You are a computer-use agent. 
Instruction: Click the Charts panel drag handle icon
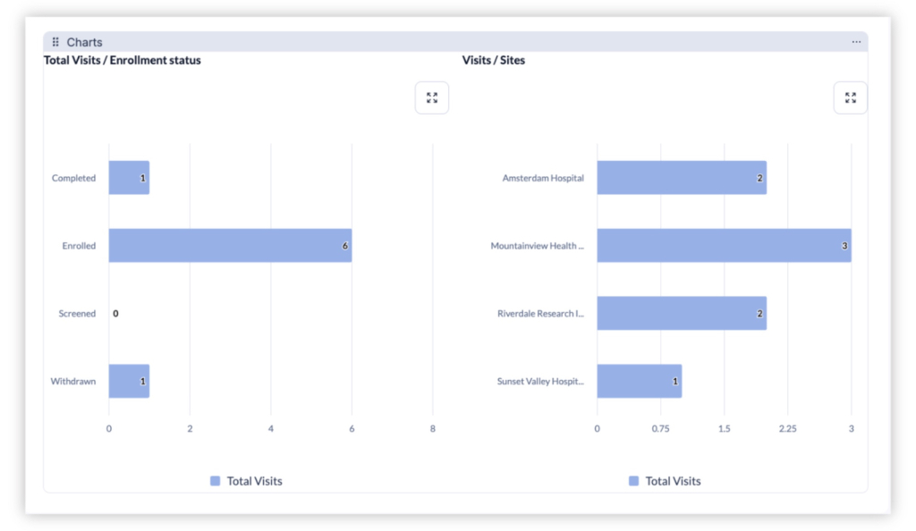(x=55, y=41)
